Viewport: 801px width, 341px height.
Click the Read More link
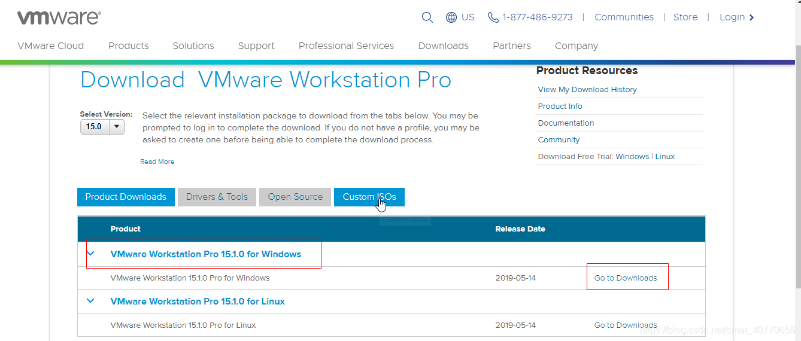(157, 162)
